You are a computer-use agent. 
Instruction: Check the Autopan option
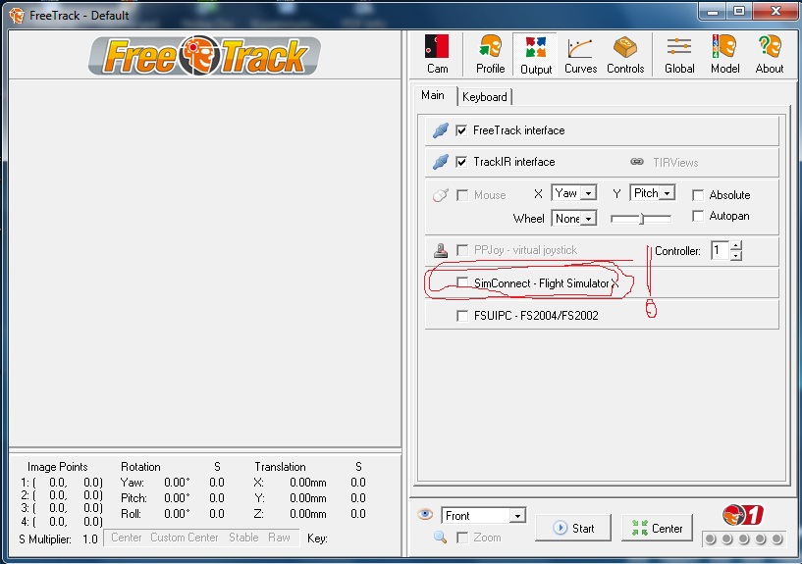pyautogui.click(x=698, y=216)
